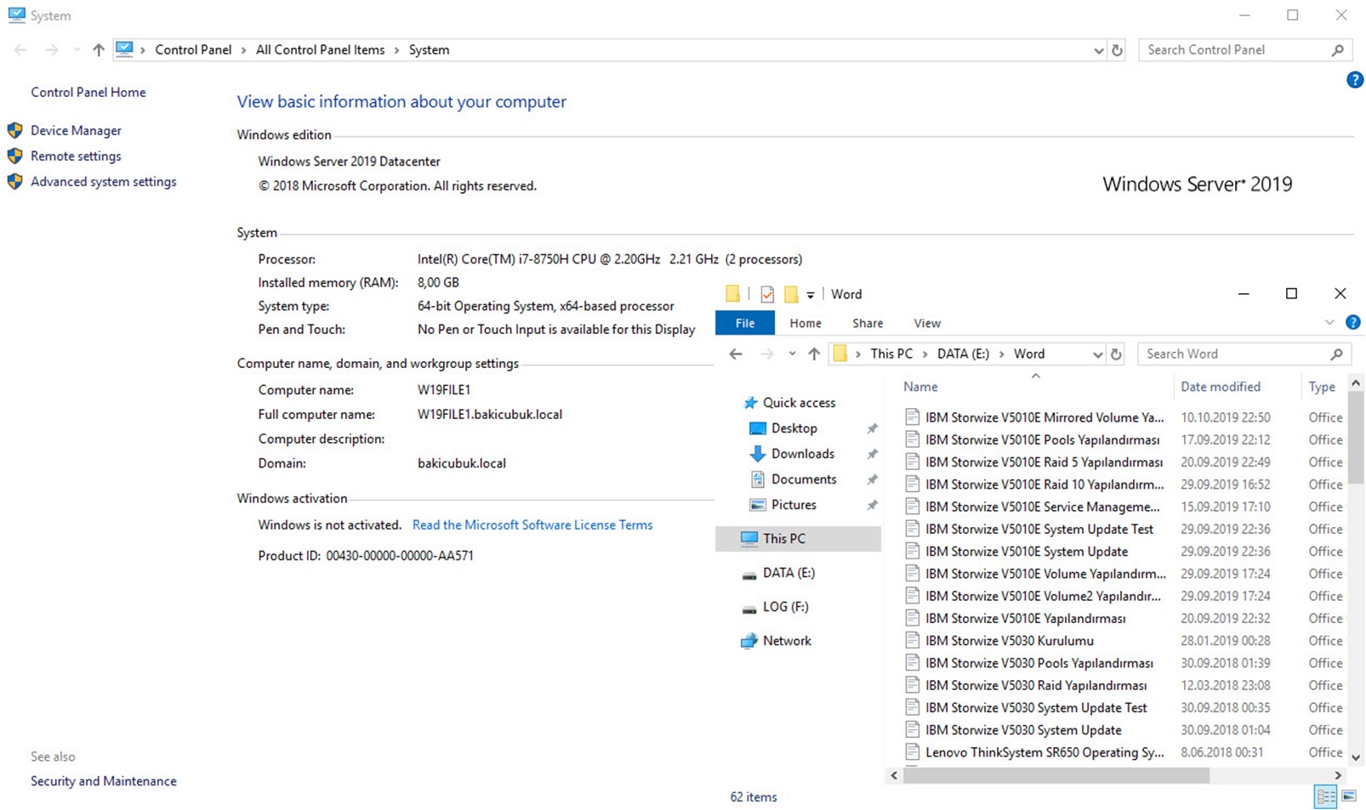Select 'All Control Panel Items' breadcrumb
Screen dimensions: 1366x810
[x=320, y=49]
